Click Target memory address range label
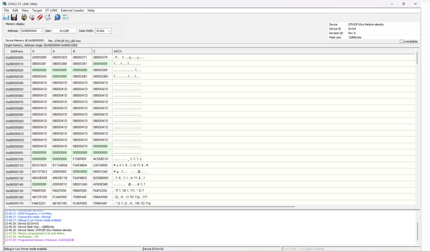 pos(40,46)
